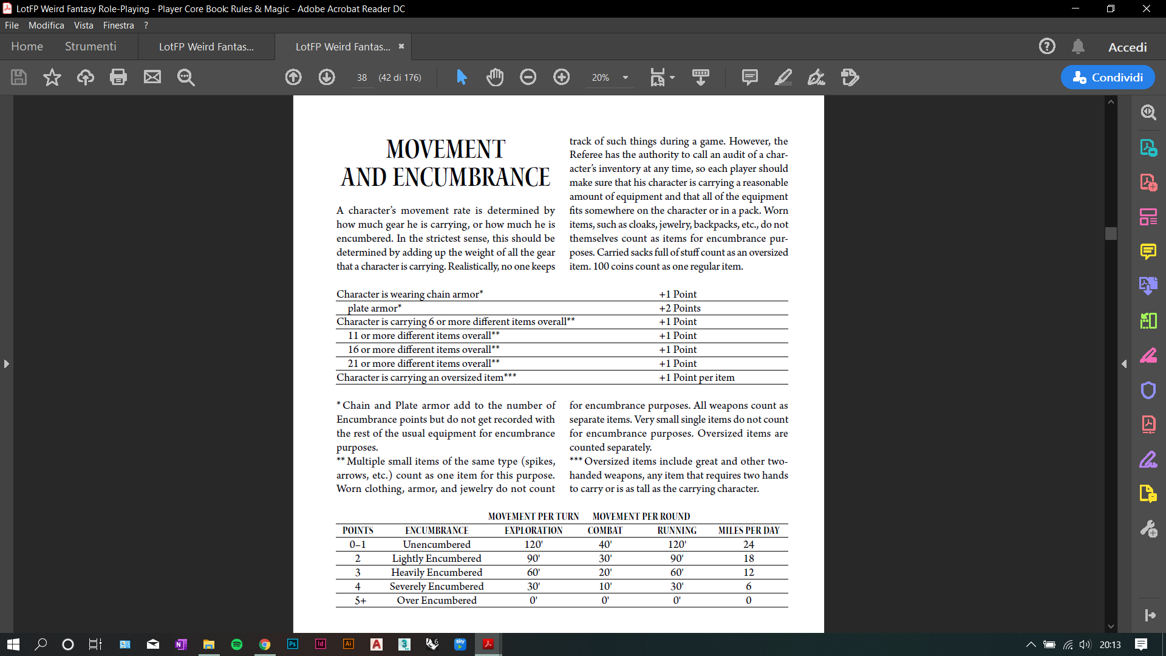Image resolution: width=1166 pixels, height=656 pixels.
Task: Open the zoom percentage dropdown
Action: [626, 78]
